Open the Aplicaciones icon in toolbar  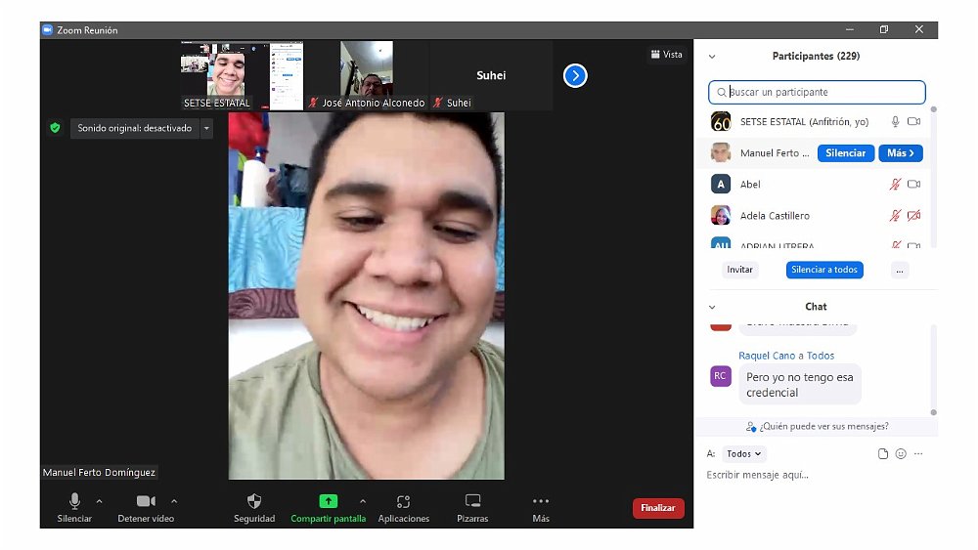[403, 501]
